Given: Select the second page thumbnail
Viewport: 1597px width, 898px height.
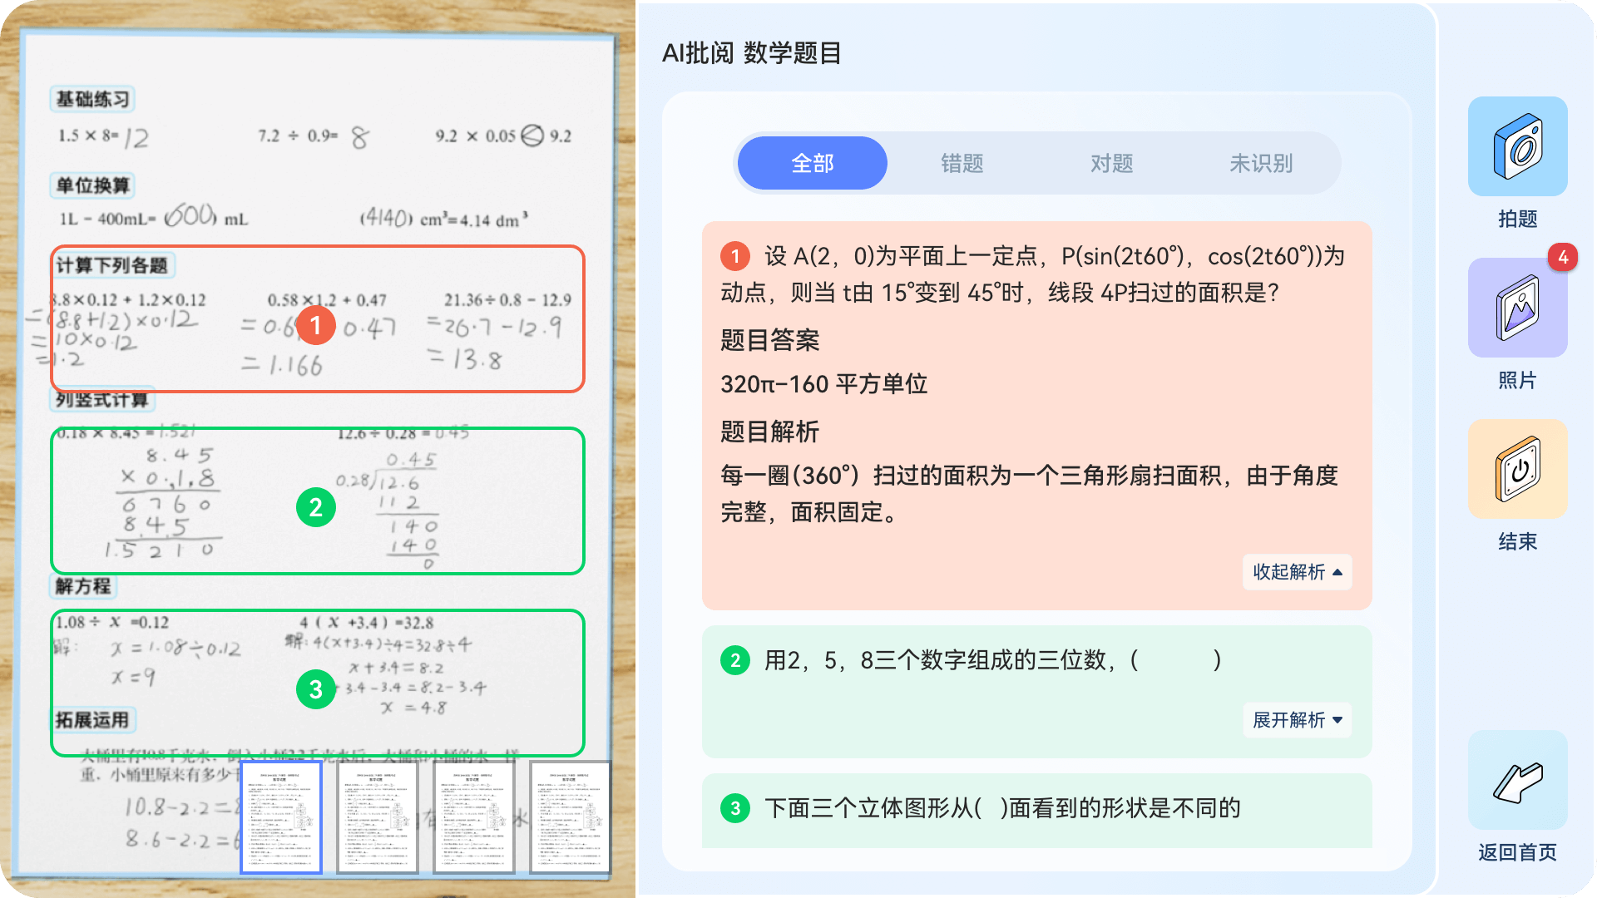Looking at the screenshot, I should (x=378, y=817).
